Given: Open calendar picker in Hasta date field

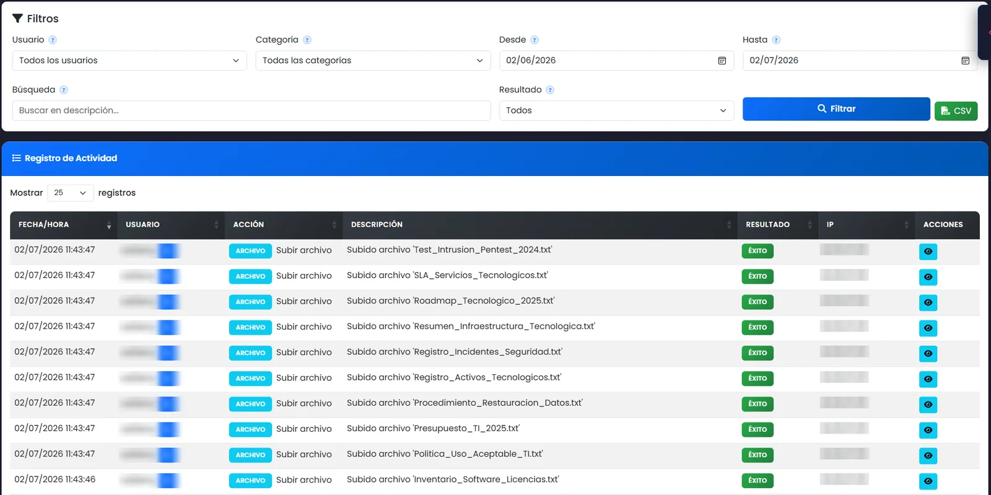Looking at the screenshot, I should pos(965,61).
